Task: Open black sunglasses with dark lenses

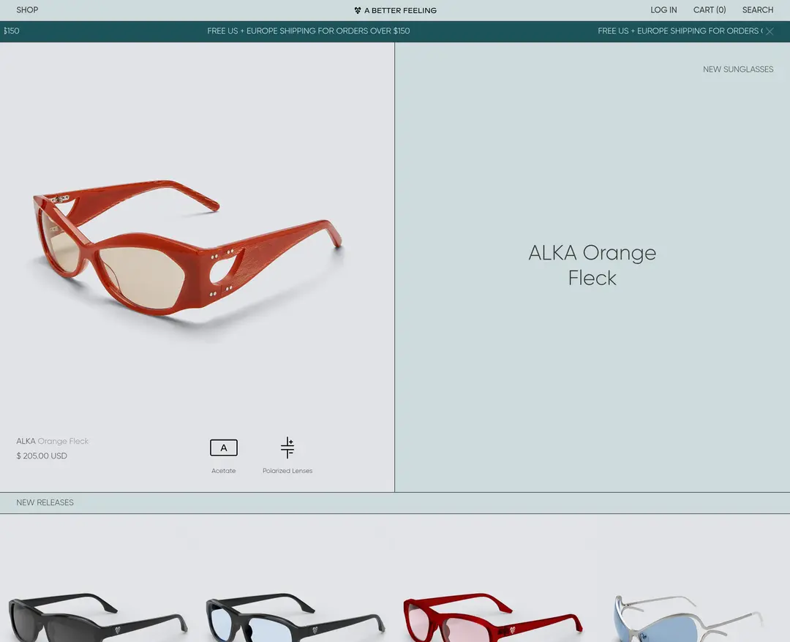Action: [x=98, y=617]
